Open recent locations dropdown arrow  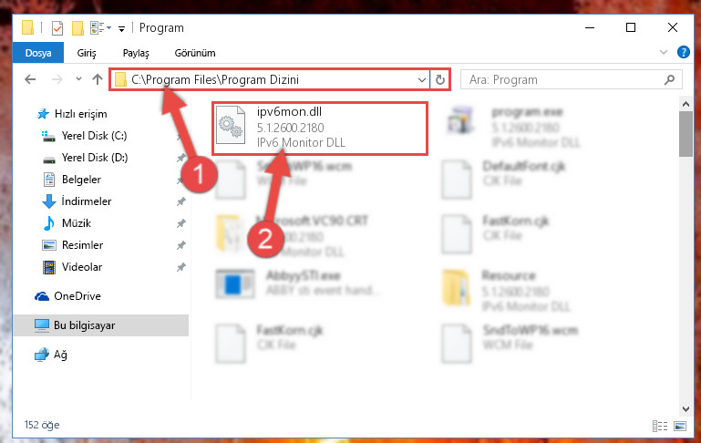[x=78, y=79]
